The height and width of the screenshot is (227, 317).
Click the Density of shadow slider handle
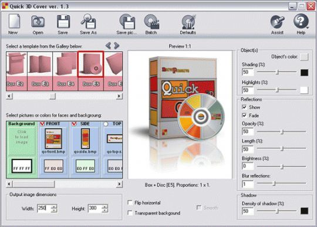coord(278,211)
